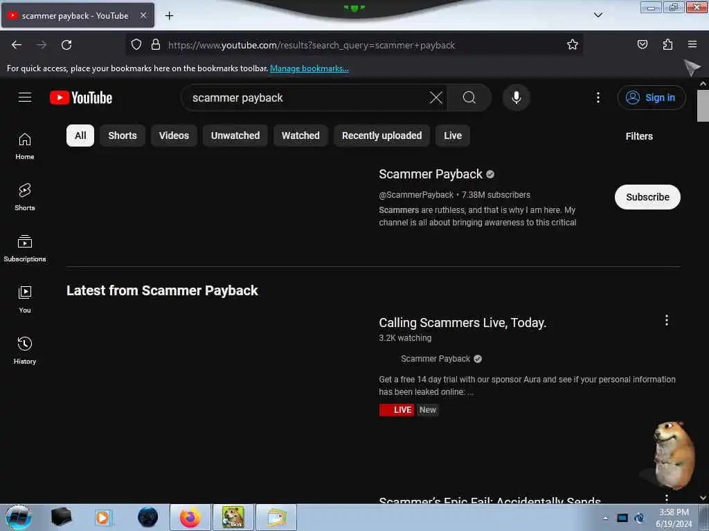Open the Filters panel
Viewport: 709px width, 531px height.
[639, 136]
